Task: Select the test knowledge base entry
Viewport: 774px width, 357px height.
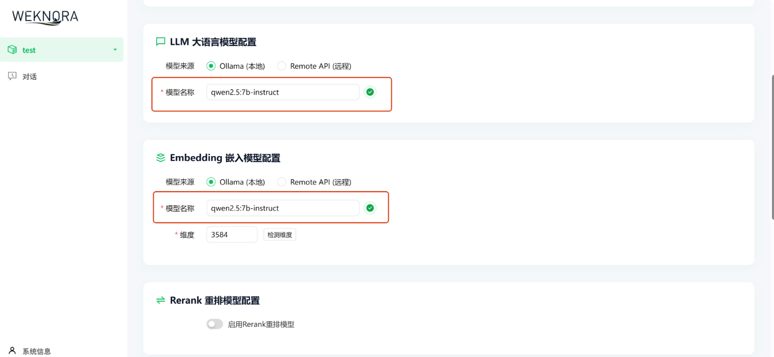Action: click(29, 50)
